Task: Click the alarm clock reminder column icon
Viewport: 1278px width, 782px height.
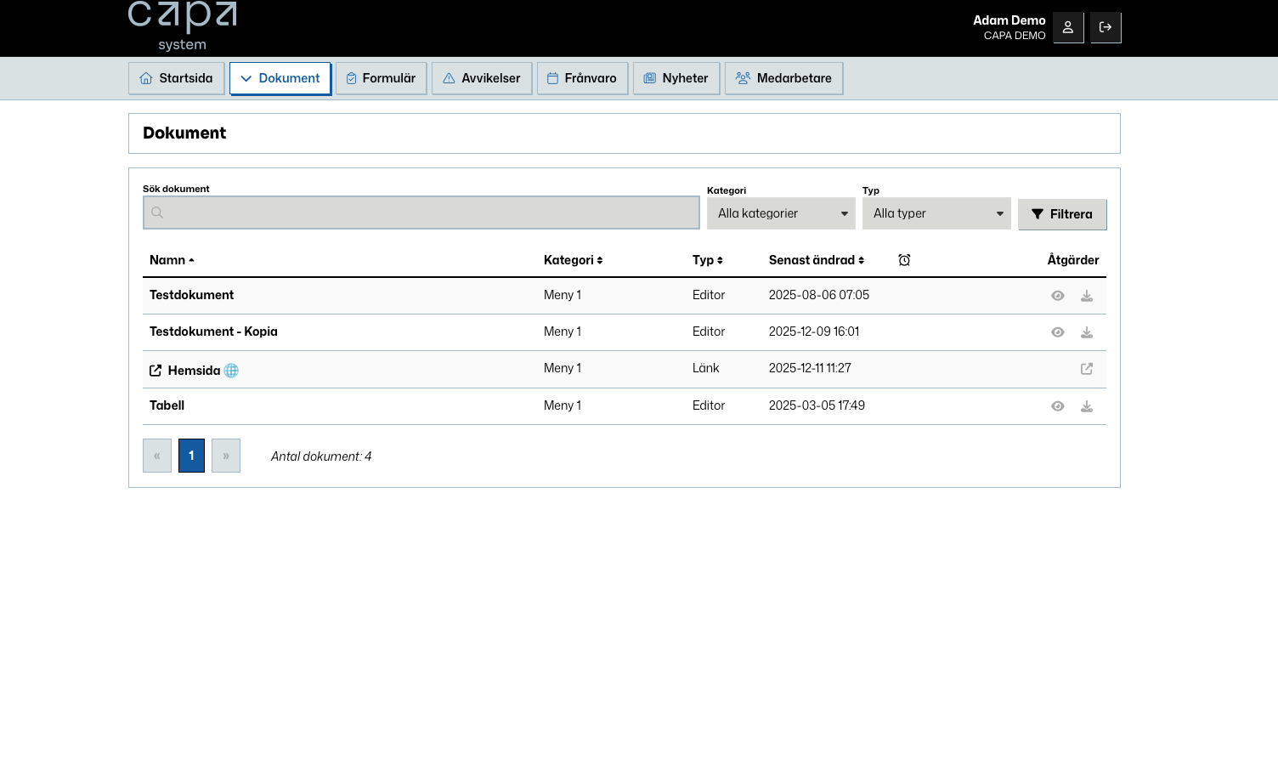Action: tap(904, 260)
